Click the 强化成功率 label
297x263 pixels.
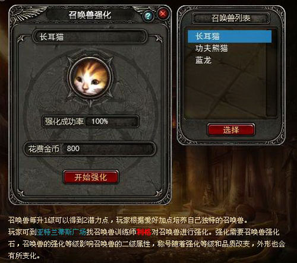pyautogui.click(x=64, y=121)
